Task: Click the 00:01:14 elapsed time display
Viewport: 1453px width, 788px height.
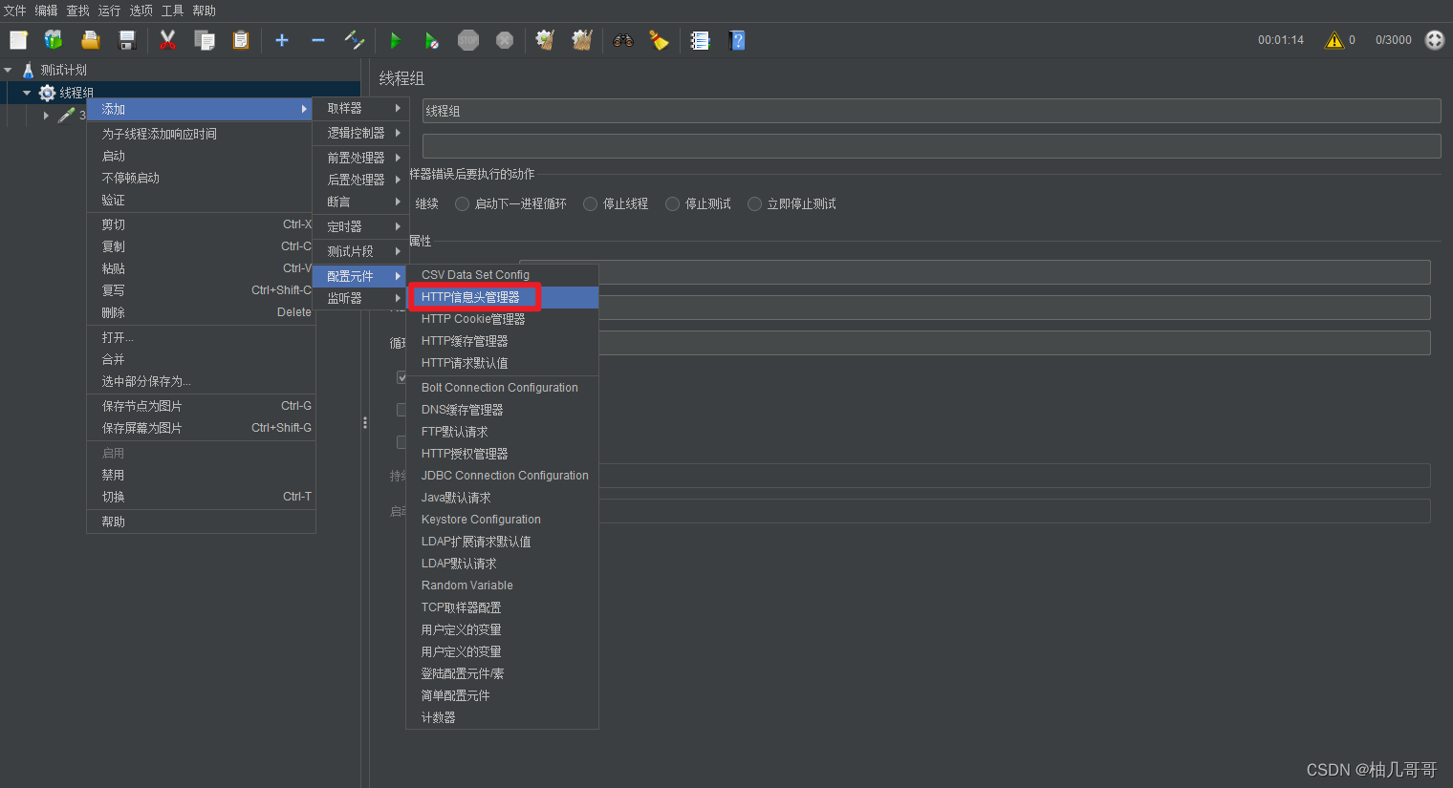Action: pos(1281,40)
